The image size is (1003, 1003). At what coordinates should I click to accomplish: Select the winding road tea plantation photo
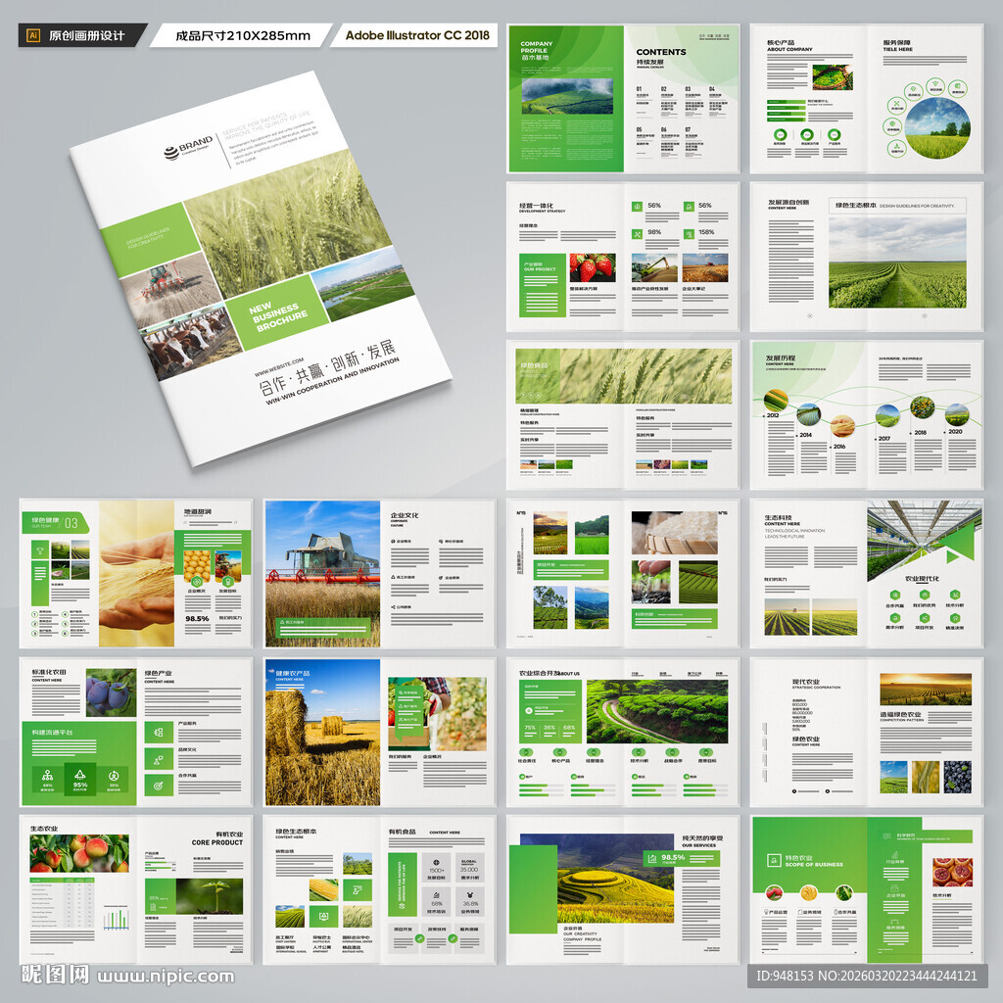tap(657, 711)
